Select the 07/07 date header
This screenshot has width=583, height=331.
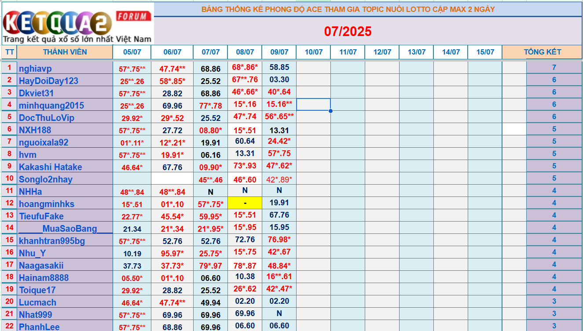[x=211, y=52]
